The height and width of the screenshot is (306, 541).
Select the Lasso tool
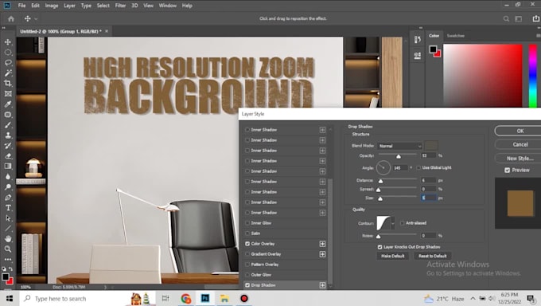coord(8,63)
